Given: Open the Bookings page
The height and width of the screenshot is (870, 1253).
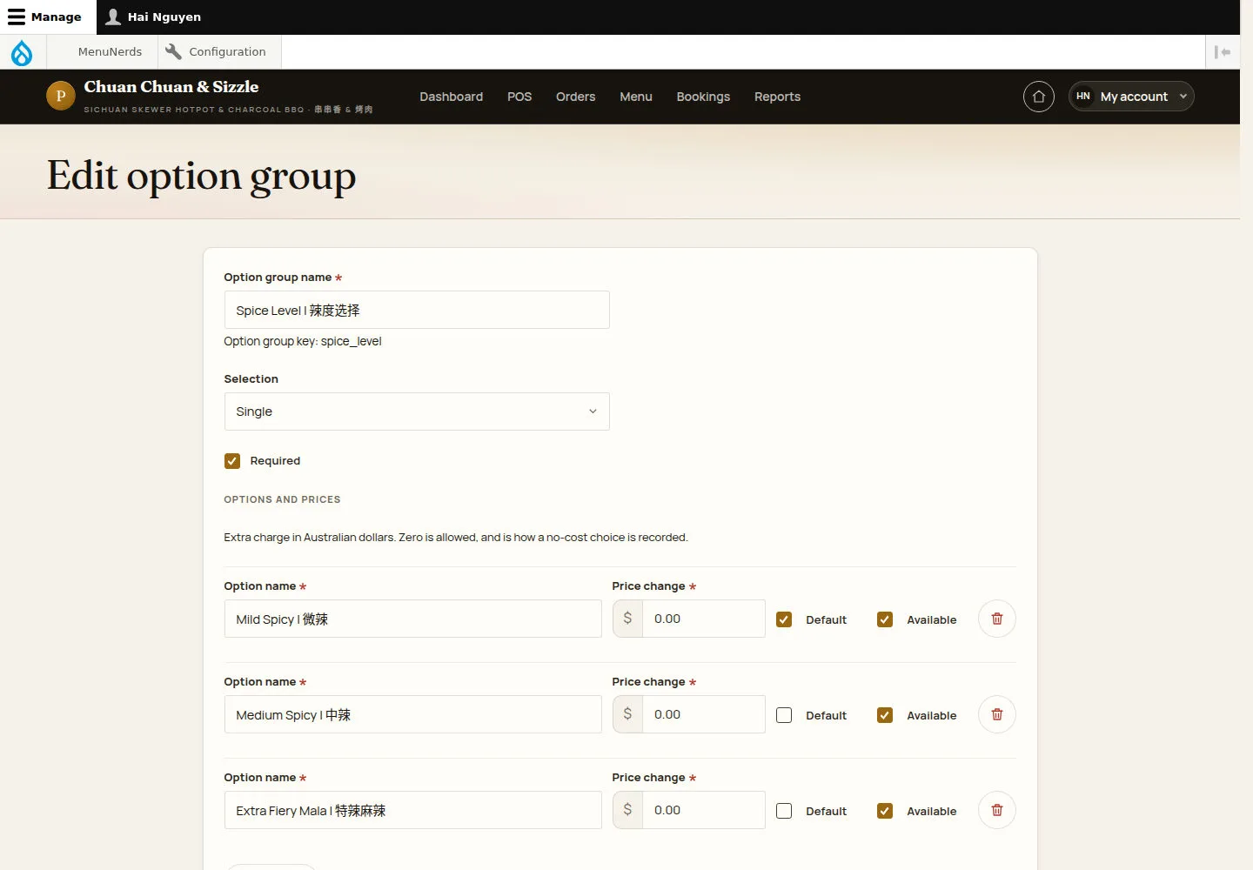Looking at the screenshot, I should pyautogui.click(x=703, y=97).
